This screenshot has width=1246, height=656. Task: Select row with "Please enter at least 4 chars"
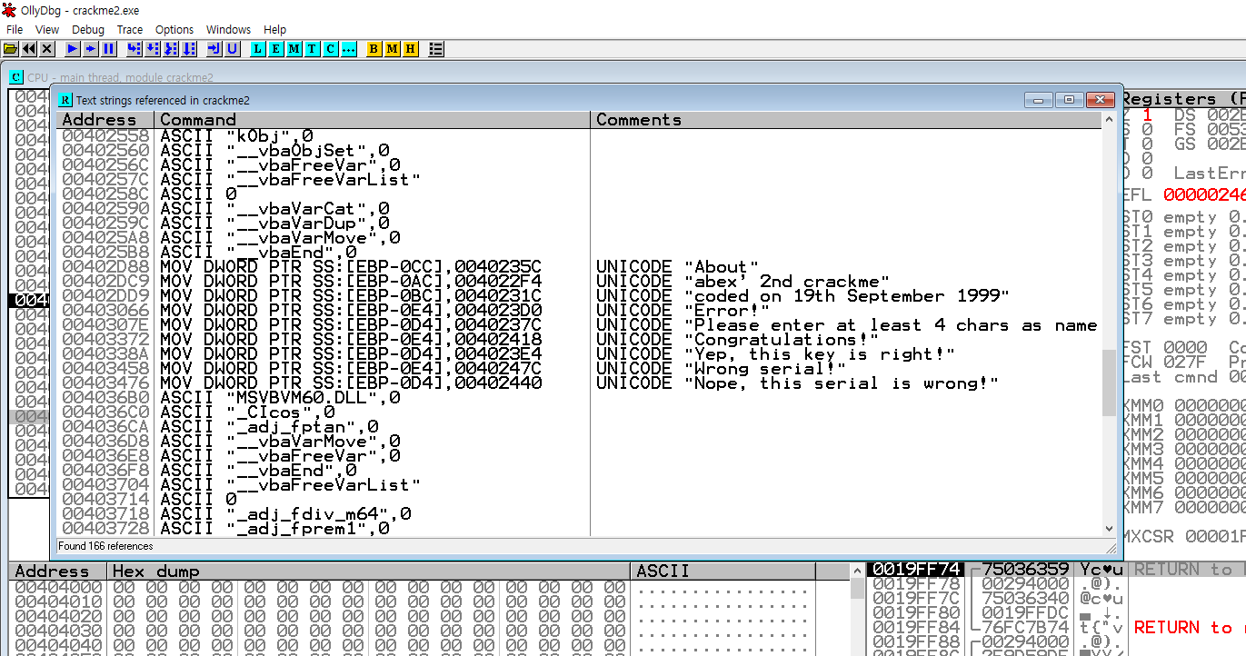[x=579, y=325]
